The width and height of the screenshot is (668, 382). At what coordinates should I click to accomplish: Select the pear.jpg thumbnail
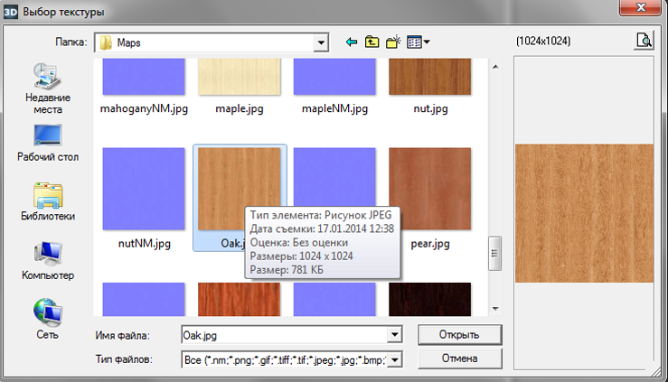430,189
